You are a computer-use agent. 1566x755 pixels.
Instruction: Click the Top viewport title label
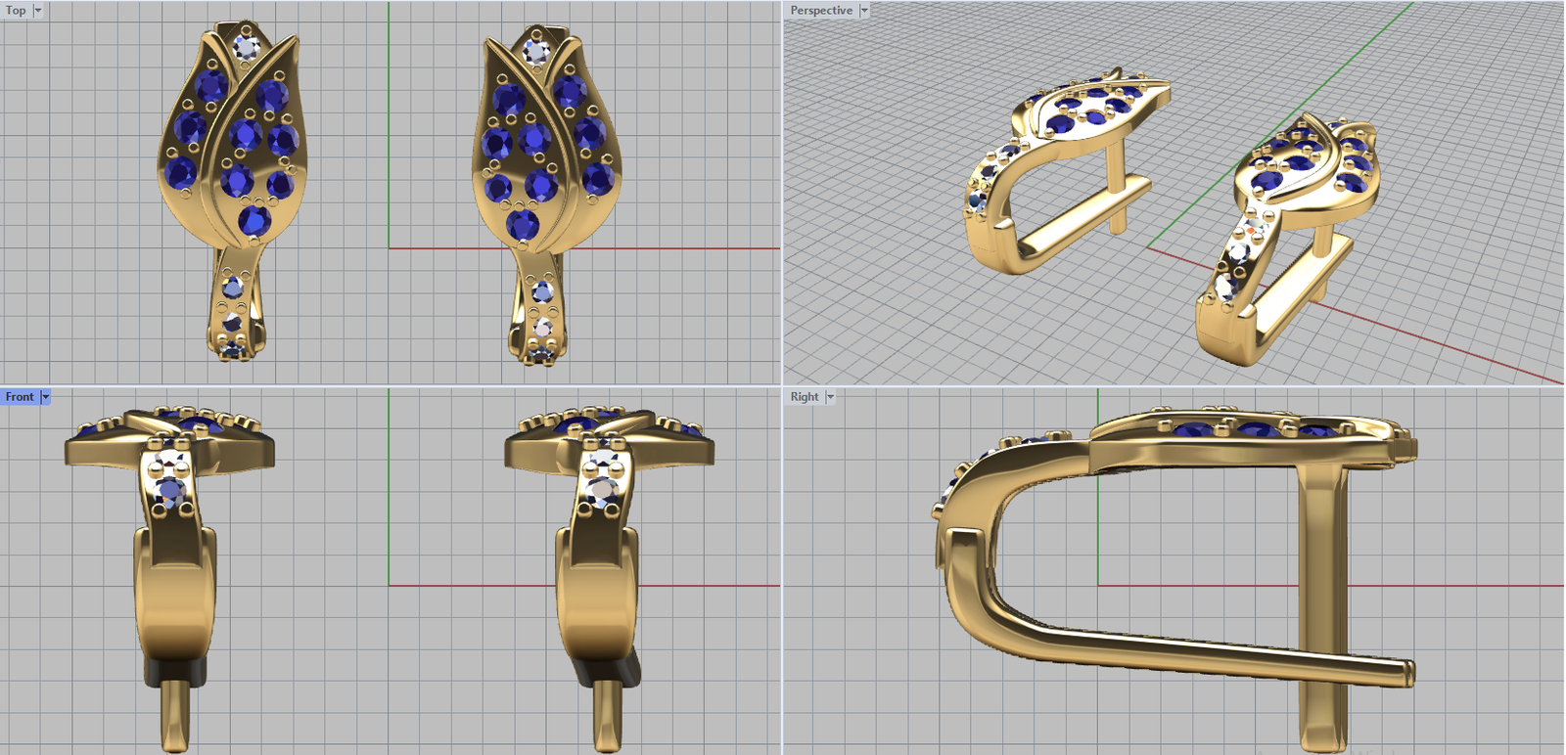[x=16, y=11]
